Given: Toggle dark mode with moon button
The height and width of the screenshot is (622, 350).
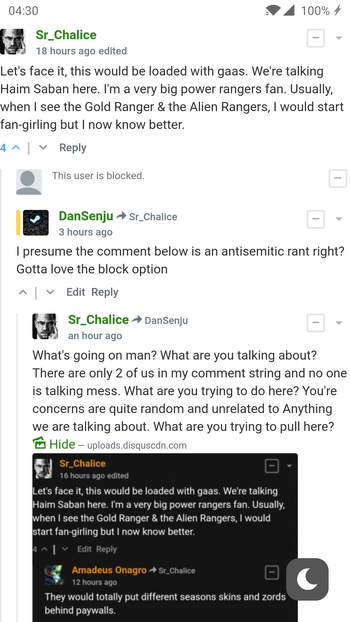Looking at the screenshot, I should point(307,579).
